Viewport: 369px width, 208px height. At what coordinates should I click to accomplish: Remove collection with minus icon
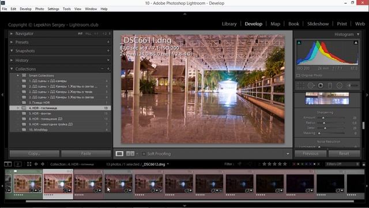point(103,69)
